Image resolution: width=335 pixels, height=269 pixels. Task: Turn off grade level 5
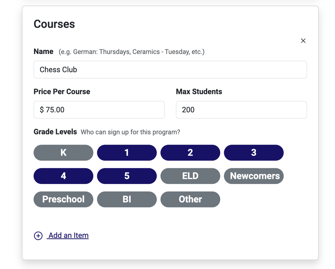[x=127, y=176]
